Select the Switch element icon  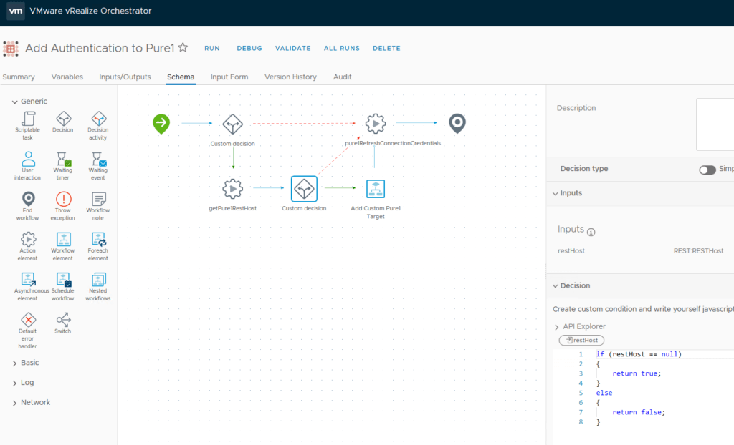click(x=63, y=320)
